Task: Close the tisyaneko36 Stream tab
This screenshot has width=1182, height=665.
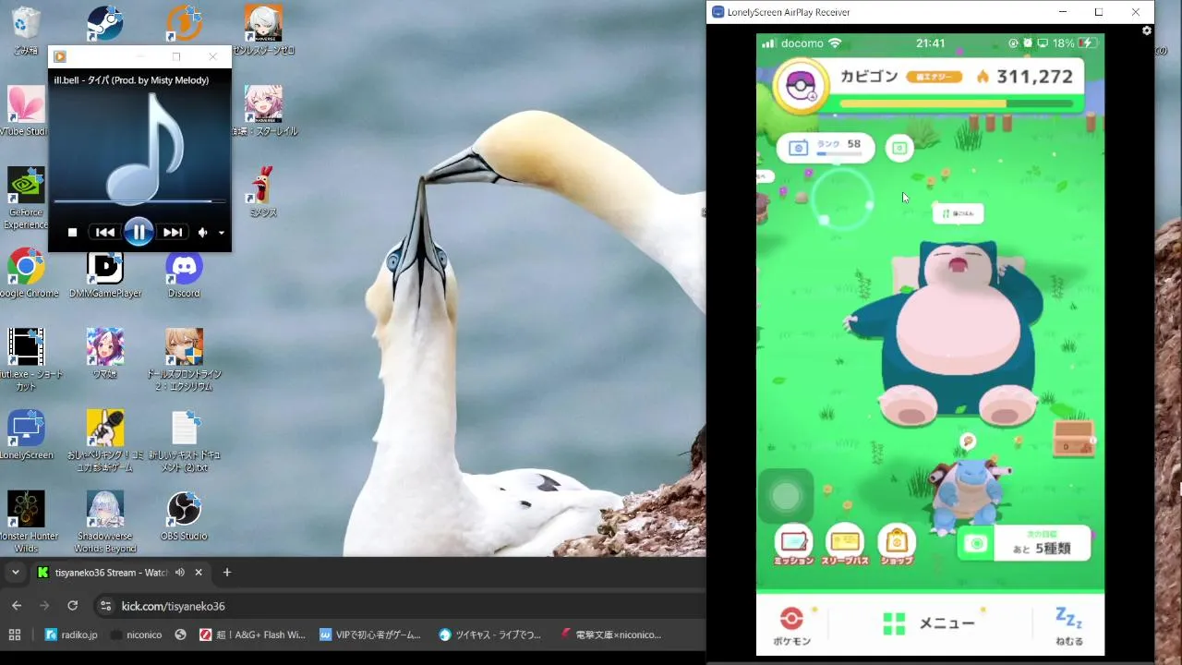Action: coord(198,573)
